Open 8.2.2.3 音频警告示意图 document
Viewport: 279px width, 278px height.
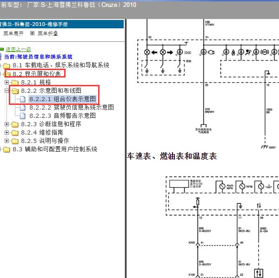pyautogui.click(x=62, y=116)
